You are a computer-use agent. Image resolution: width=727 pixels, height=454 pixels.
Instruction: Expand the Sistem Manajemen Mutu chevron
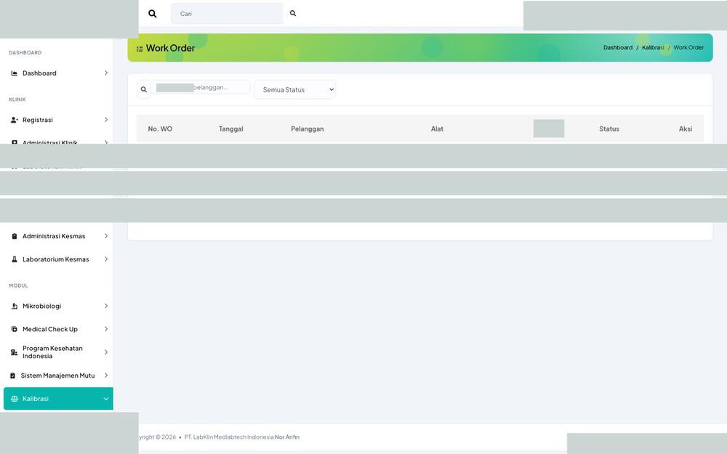pos(105,376)
